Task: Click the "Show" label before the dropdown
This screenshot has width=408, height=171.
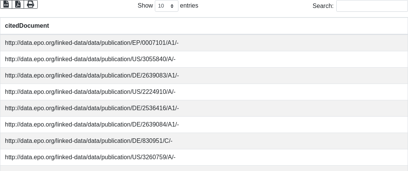Action: [x=145, y=6]
